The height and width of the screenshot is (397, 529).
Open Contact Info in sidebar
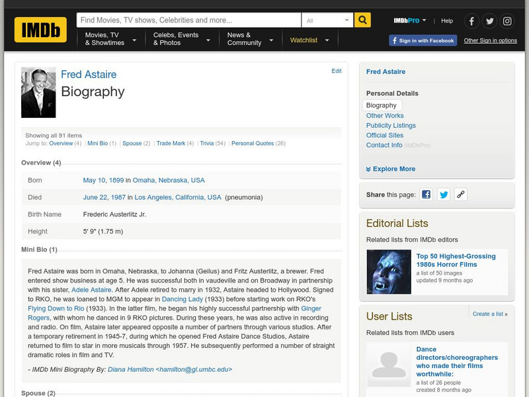tap(384, 145)
